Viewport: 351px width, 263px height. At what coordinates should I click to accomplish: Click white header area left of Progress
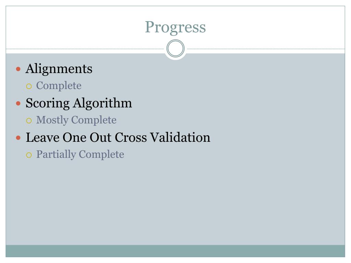coord(74,27)
